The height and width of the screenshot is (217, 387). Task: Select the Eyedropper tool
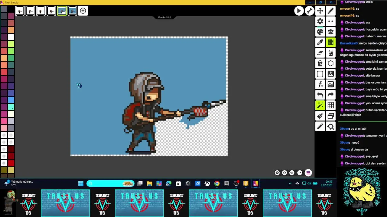[320, 42]
